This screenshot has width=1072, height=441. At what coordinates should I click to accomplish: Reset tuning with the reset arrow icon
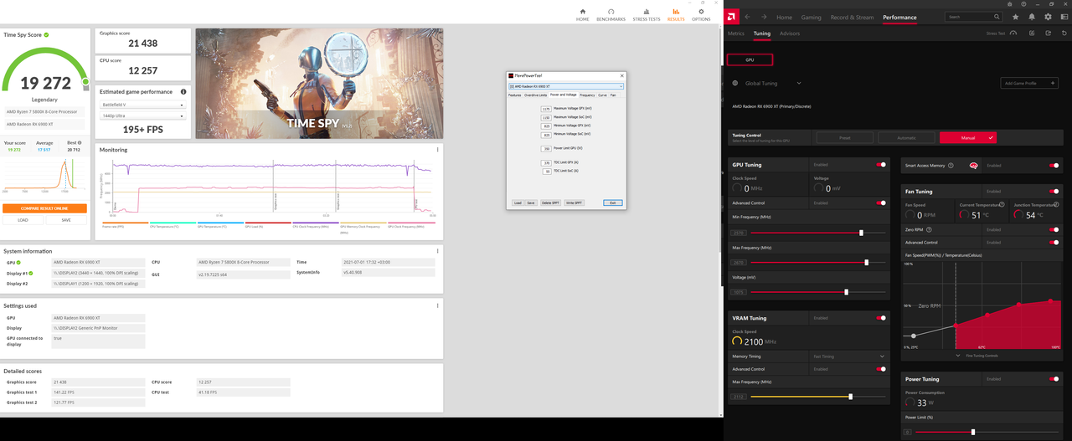(x=1064, y=33)
